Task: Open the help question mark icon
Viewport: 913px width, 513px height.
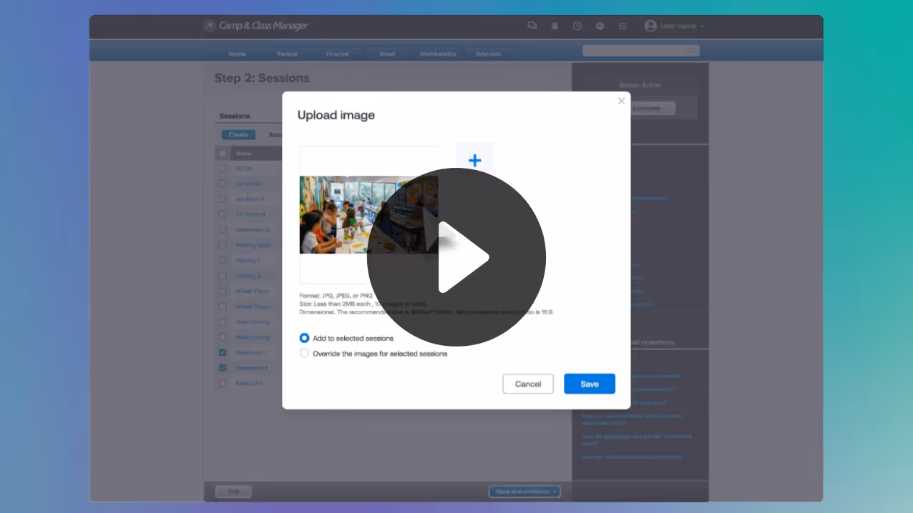Action: [577, 26]
